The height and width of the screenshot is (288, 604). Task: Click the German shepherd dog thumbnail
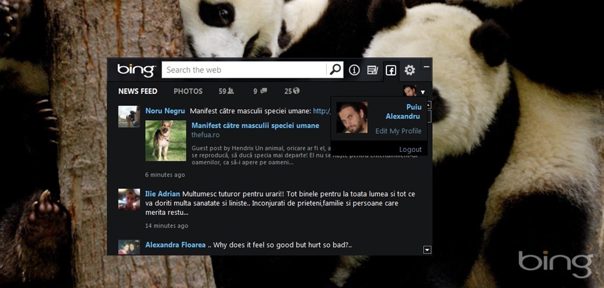click(x=166, y=141)
